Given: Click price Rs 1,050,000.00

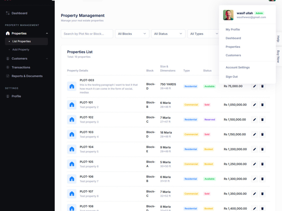Looking at the screenshot, I should pyautogui.click(x=235, y=105).
